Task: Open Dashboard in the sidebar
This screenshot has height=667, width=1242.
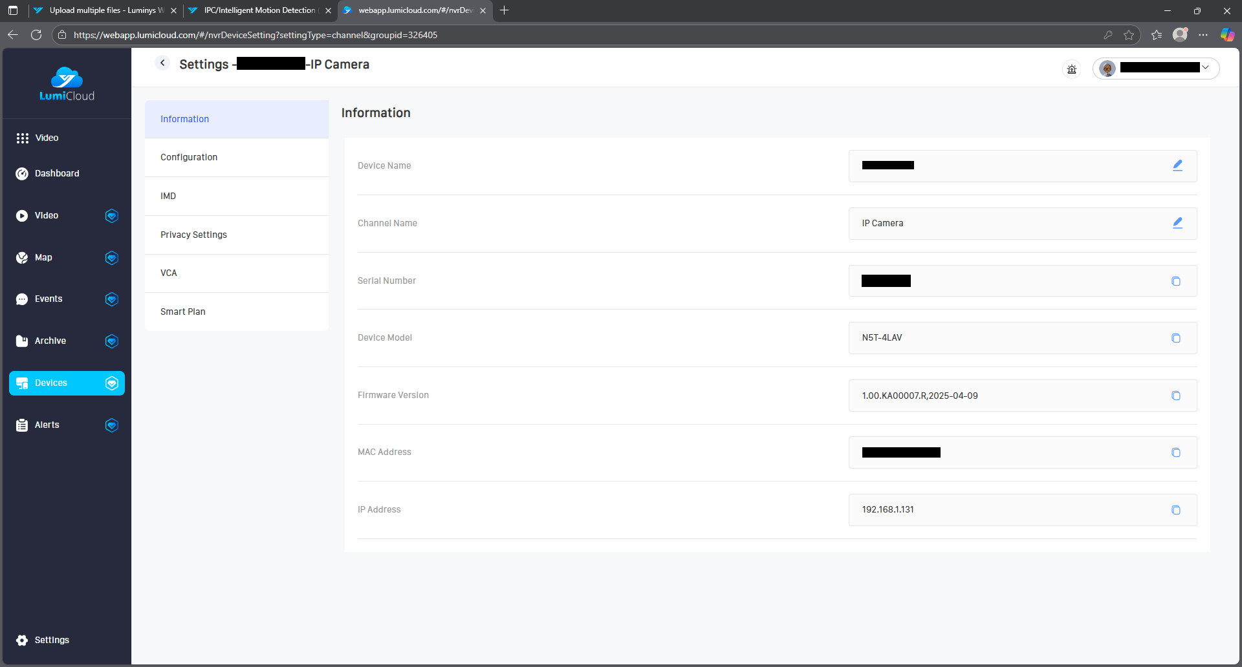Action: tap(57, 173)
